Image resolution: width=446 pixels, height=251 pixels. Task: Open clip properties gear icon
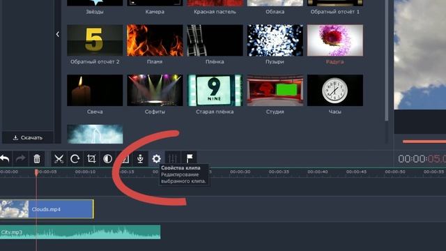point(156,158)
